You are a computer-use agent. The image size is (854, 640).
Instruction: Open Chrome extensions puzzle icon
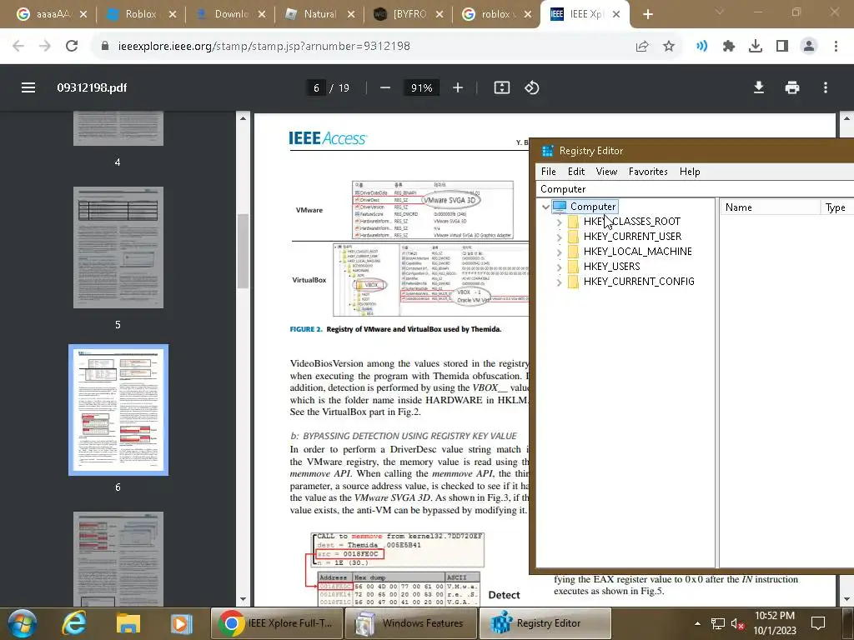click(x=729, y=47)
